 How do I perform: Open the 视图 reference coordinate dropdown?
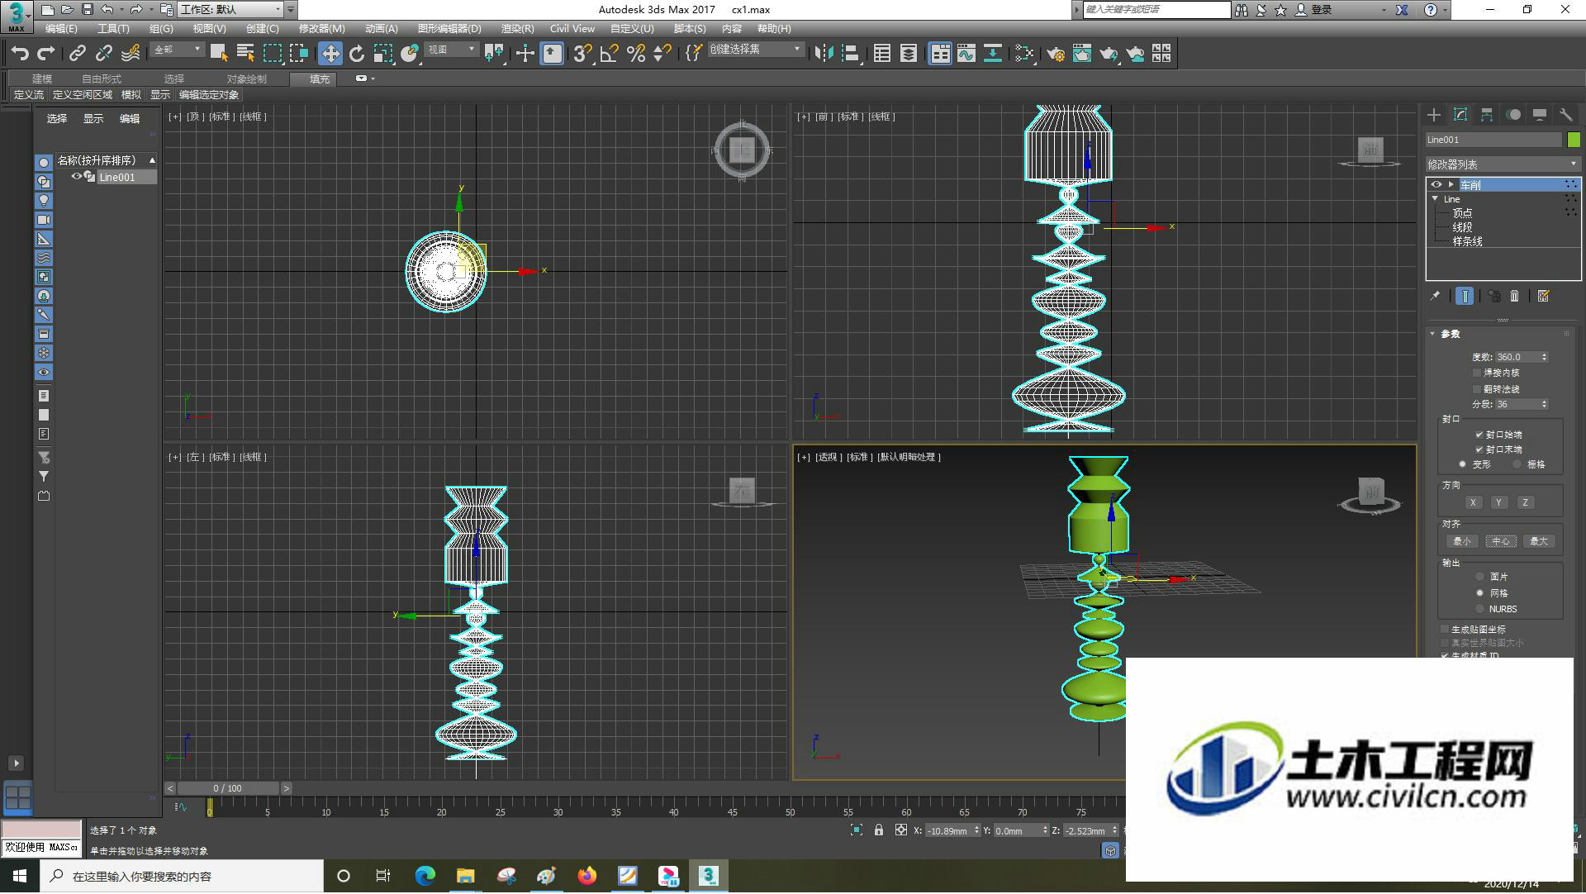[451, 50]
